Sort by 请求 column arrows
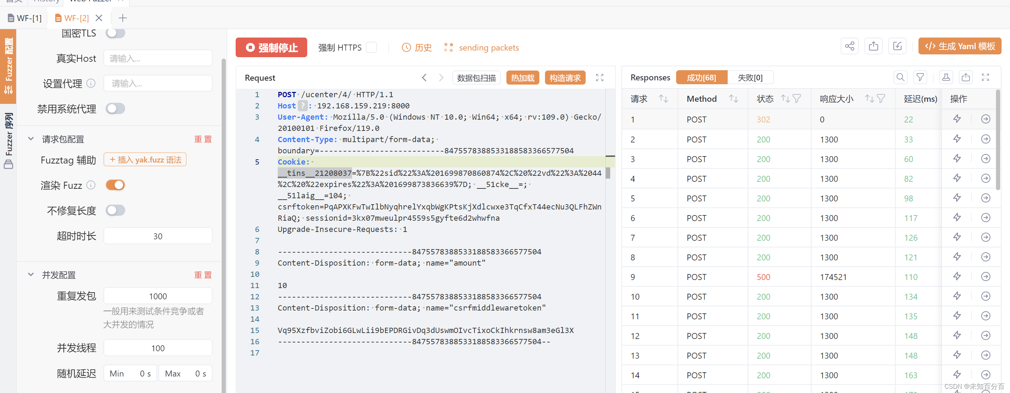The image size is (1010, 393). [x=663, y=99]
